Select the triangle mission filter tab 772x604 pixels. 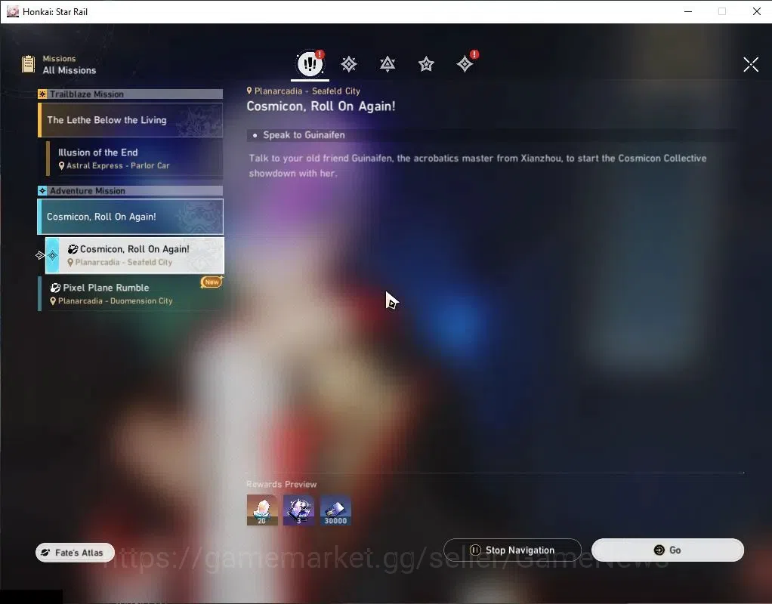point(388,64)
